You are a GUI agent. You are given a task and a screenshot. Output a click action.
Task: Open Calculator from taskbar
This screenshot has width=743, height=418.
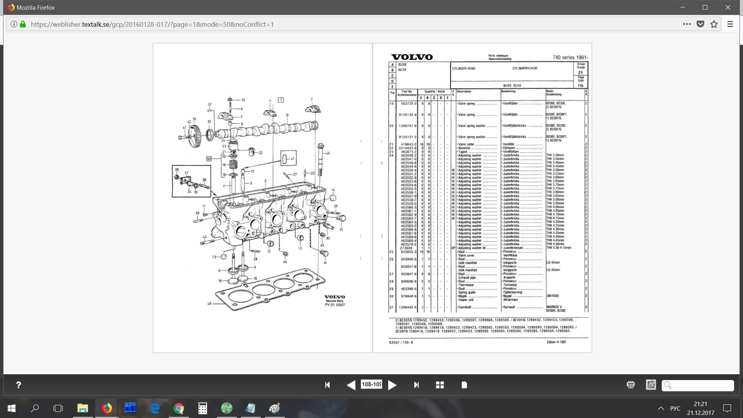click(x=203, y=408)
